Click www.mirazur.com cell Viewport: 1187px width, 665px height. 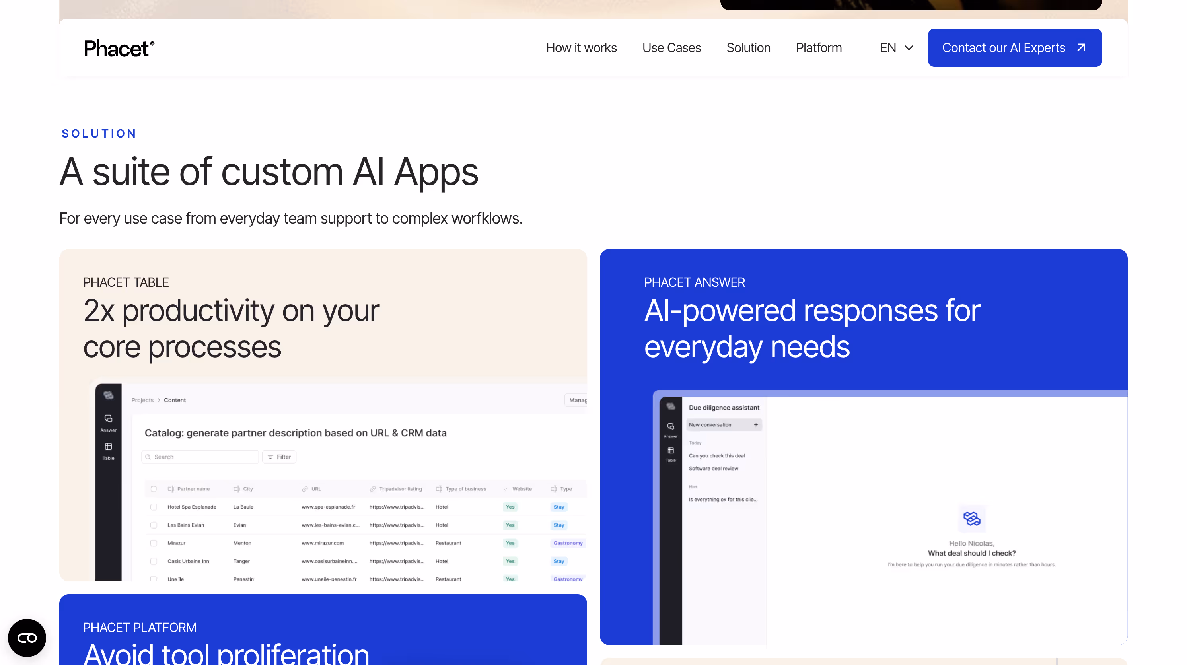click(x=323, y=543)
